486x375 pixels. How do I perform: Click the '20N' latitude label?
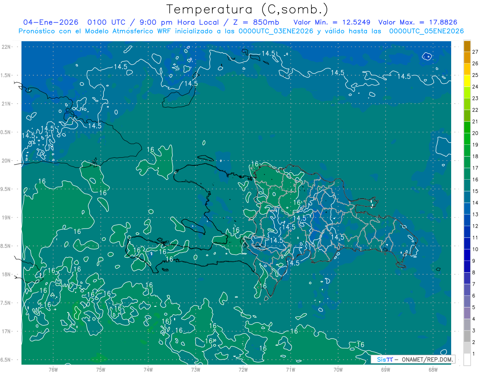tap(6, 161)
